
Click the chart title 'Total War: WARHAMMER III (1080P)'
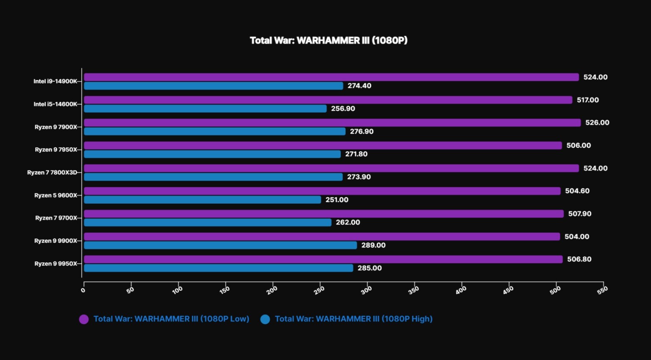328,41
